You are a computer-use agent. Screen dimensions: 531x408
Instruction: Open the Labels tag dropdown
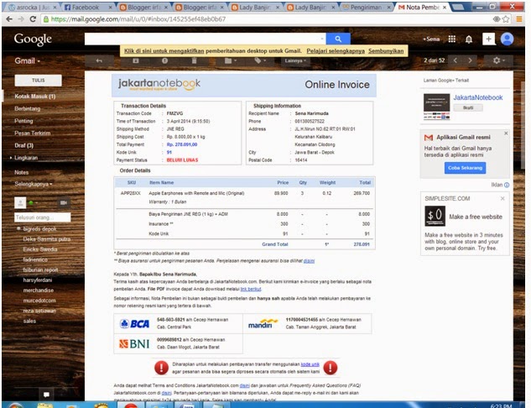coord(260,60)
